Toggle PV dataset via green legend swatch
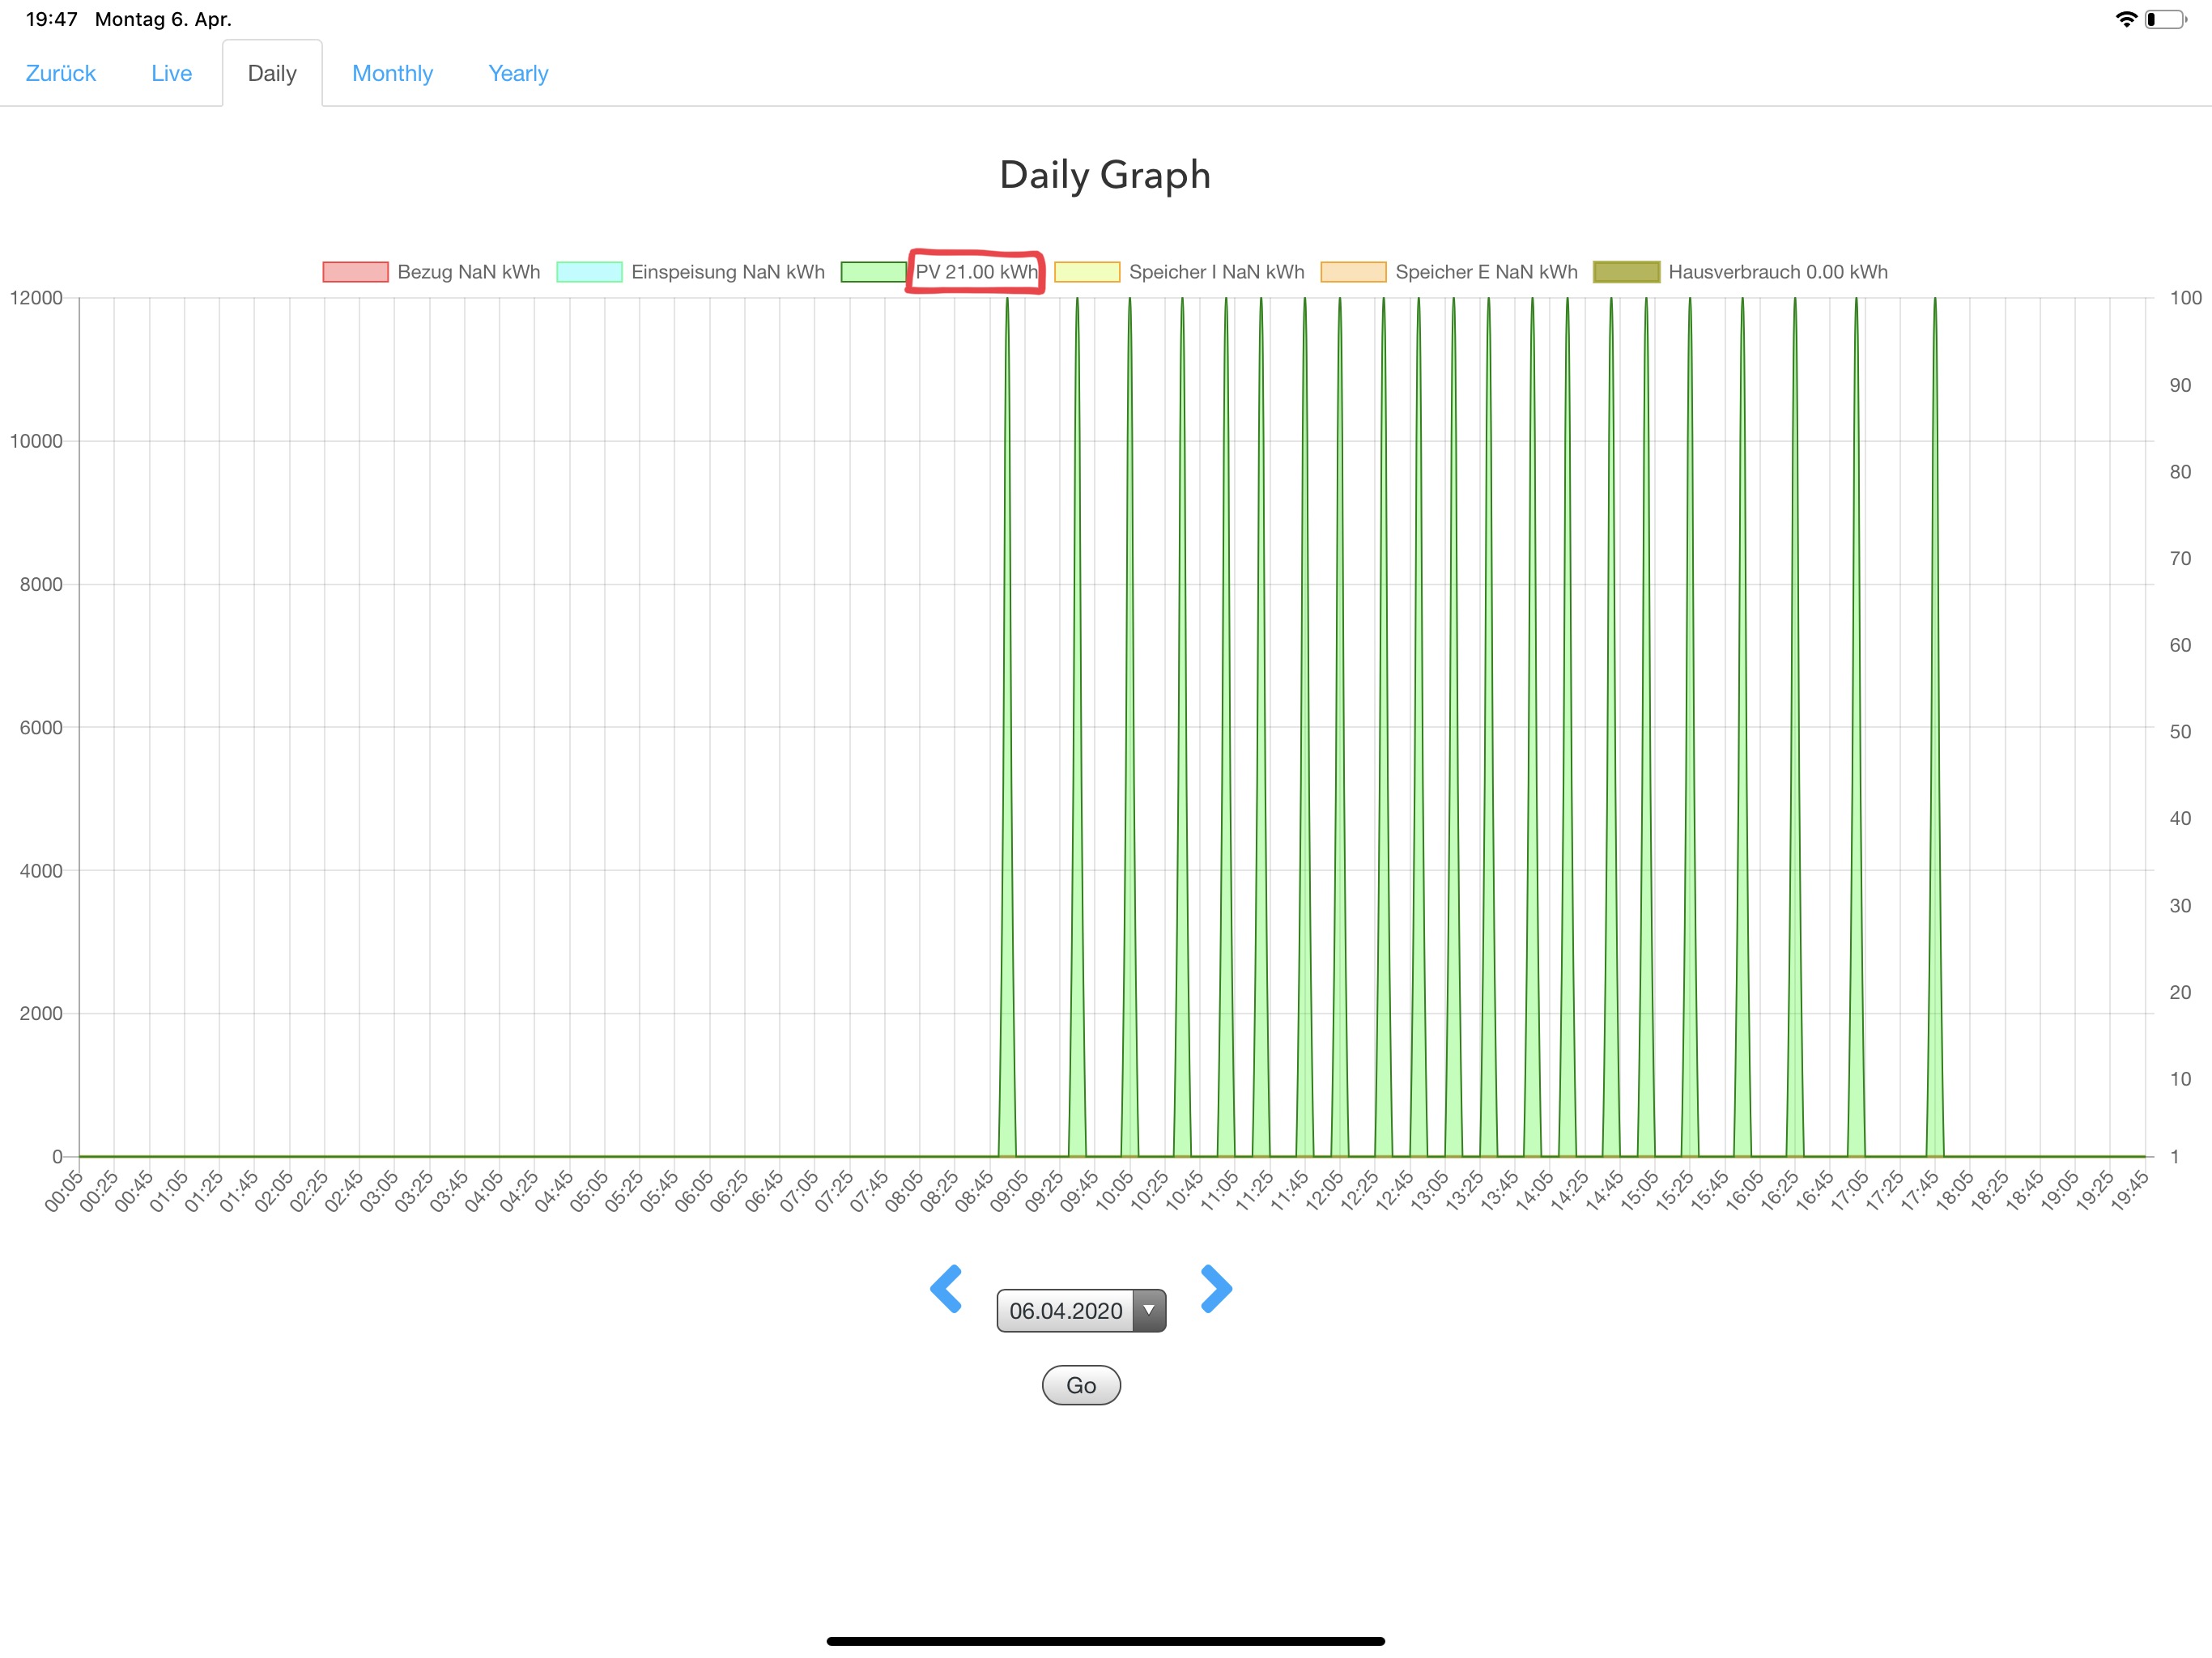 tap(873, 272)
